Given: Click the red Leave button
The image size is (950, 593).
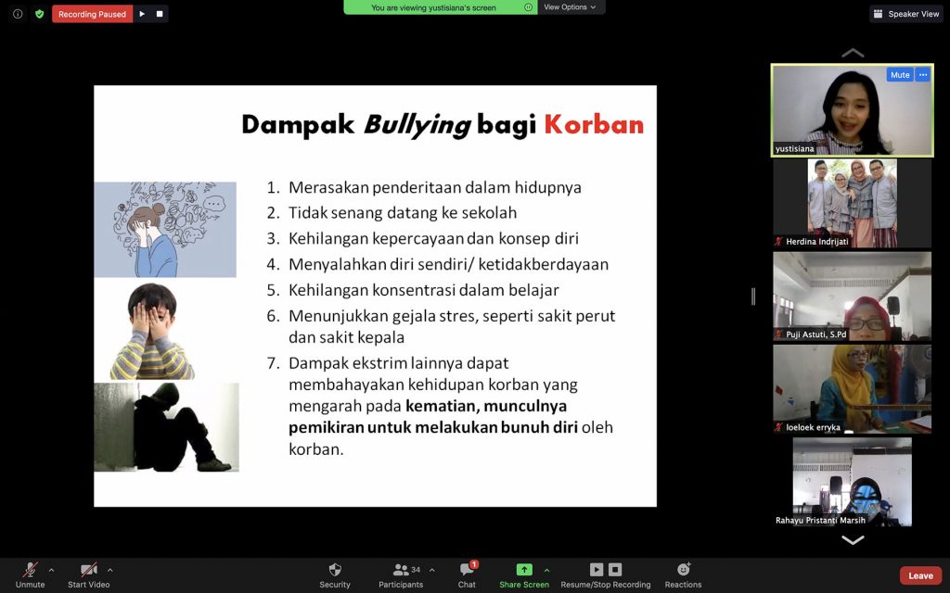Looking at the screenshot, I should tap(920, 575).
